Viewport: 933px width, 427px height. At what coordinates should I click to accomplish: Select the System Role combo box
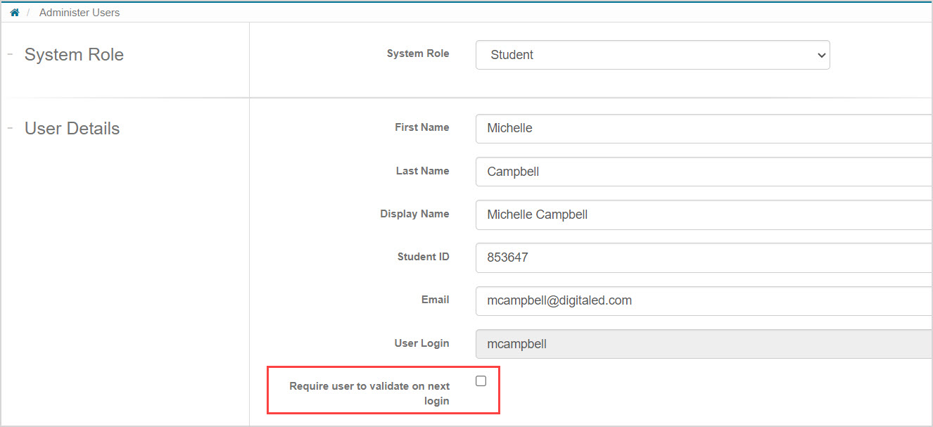652,55
